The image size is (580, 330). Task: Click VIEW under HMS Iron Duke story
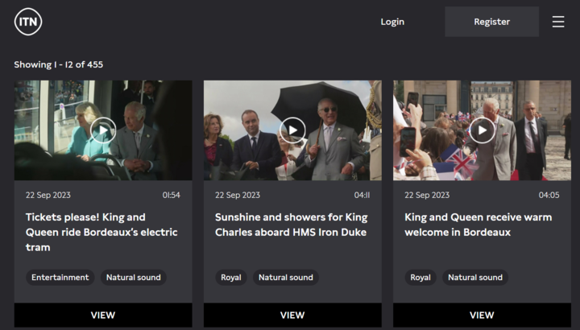(292, 316)
